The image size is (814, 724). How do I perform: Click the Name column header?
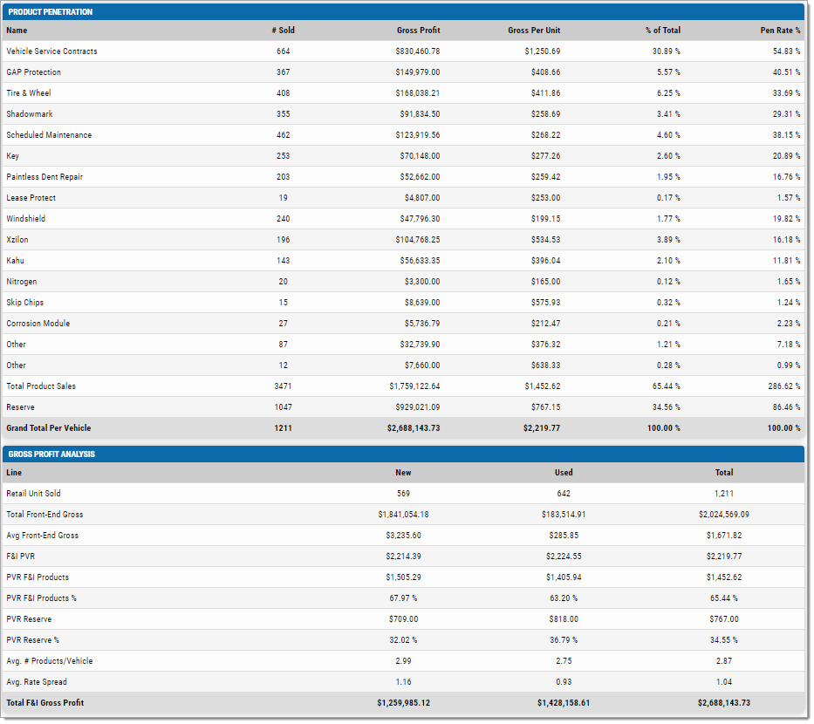17,31
